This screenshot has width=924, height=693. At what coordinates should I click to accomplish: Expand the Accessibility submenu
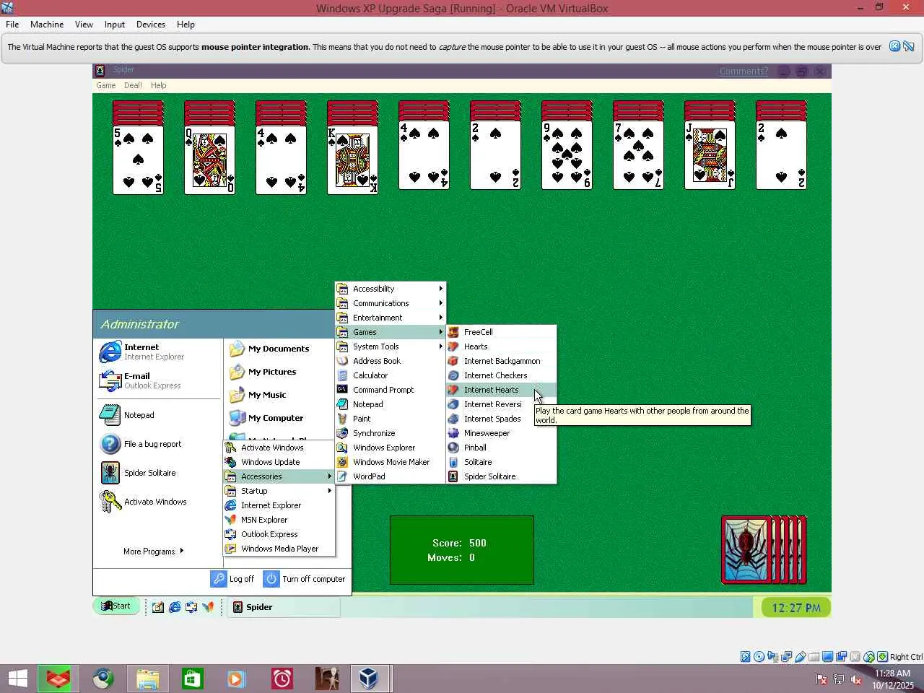point(391,289)
